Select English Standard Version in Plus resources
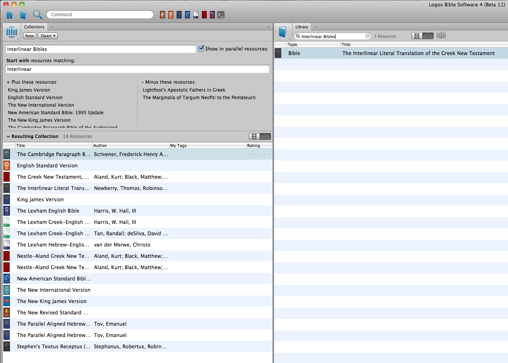 (35, 98)
